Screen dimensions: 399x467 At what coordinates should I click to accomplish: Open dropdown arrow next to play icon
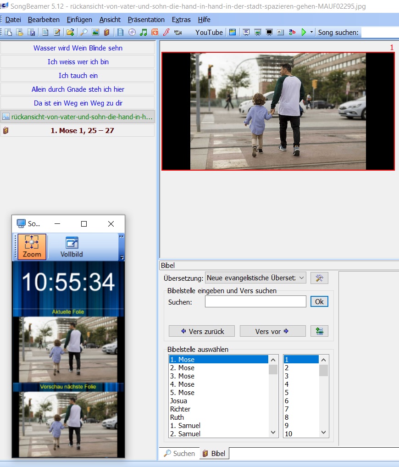[x=311, y=32]
